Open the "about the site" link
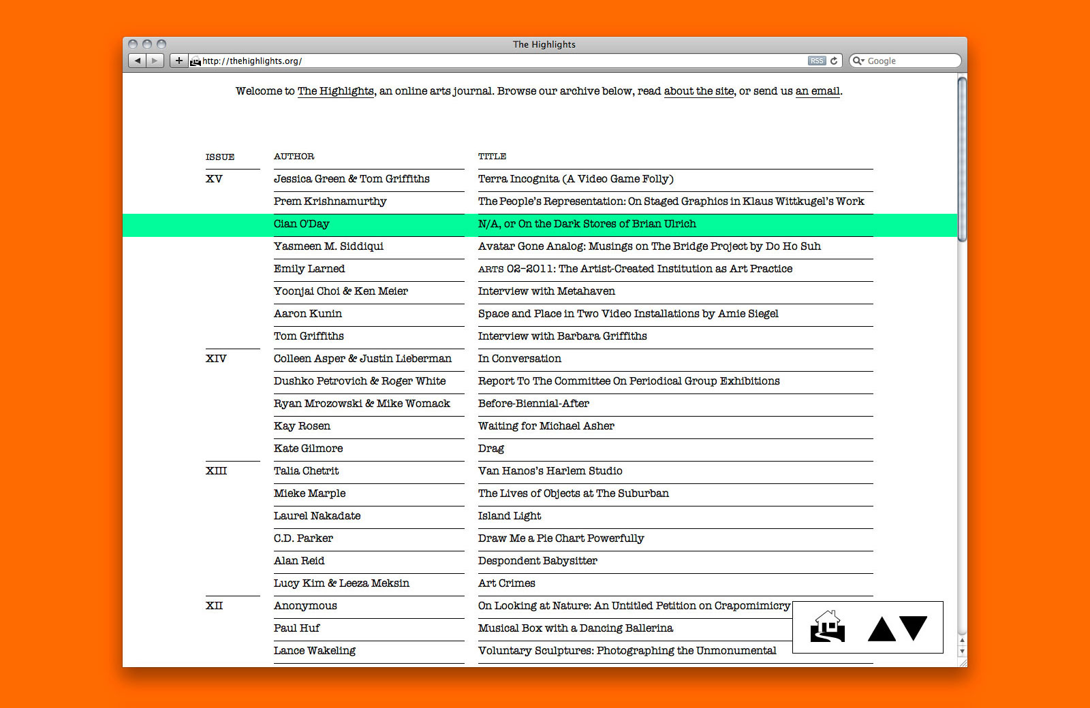Viewport: 1090px width, 708px height. (699, 91)
